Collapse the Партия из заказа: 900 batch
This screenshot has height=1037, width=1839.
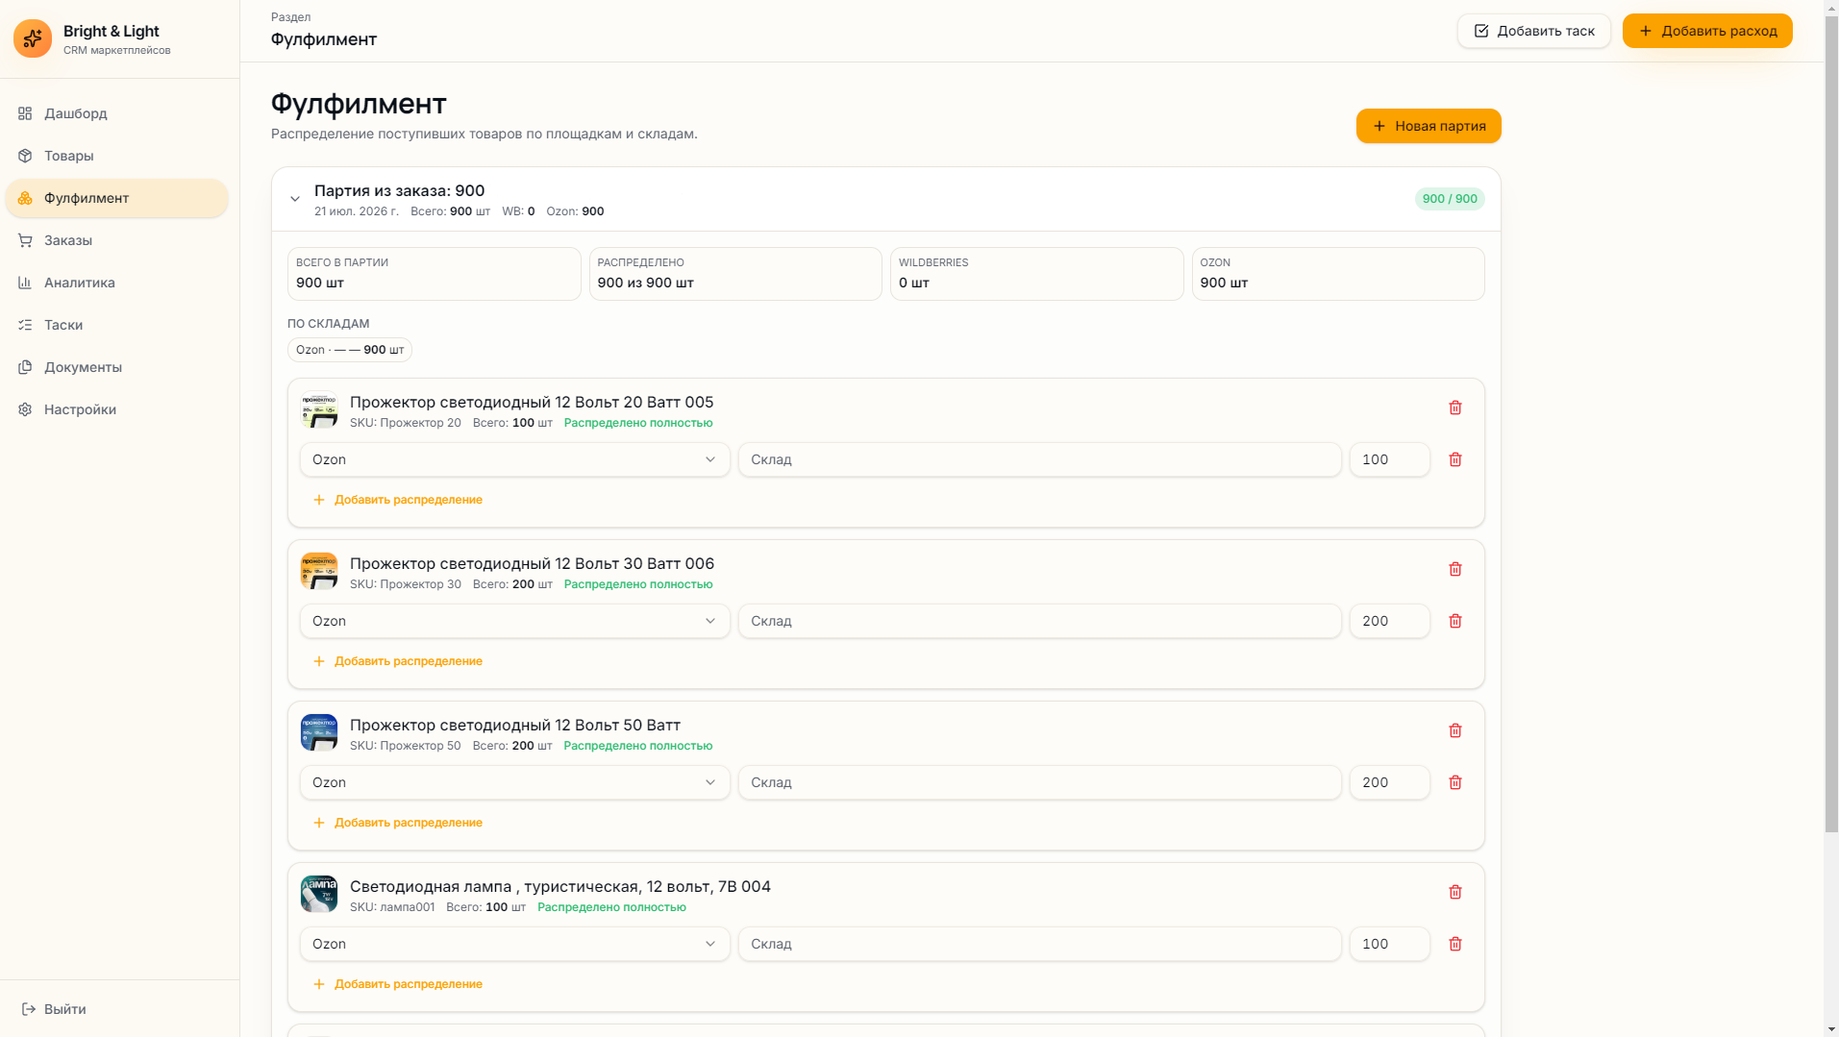click(295, 199)
